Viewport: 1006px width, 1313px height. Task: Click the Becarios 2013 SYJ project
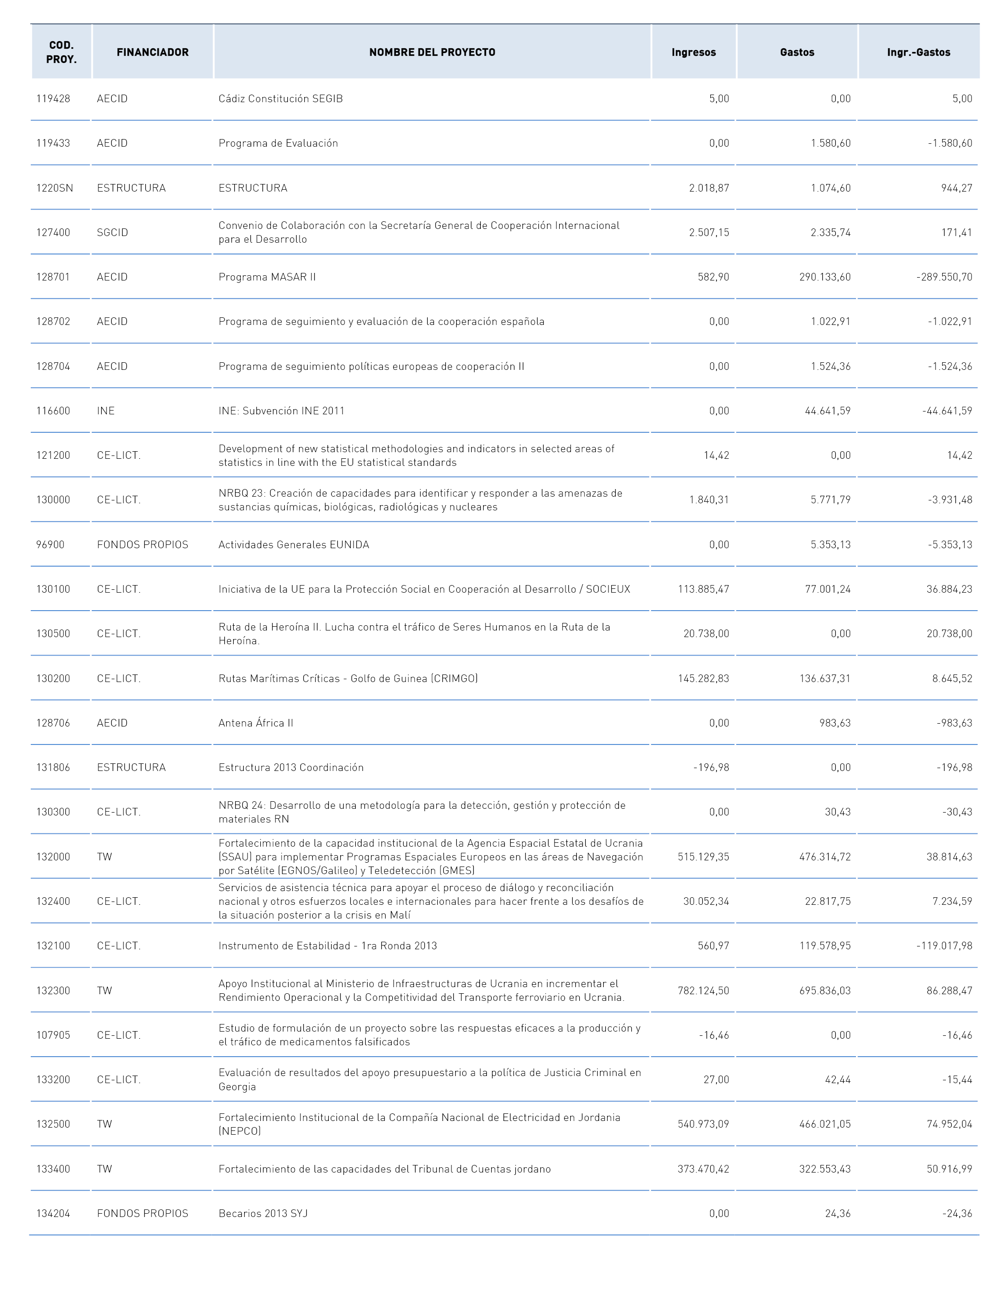tap(263, 1214)
